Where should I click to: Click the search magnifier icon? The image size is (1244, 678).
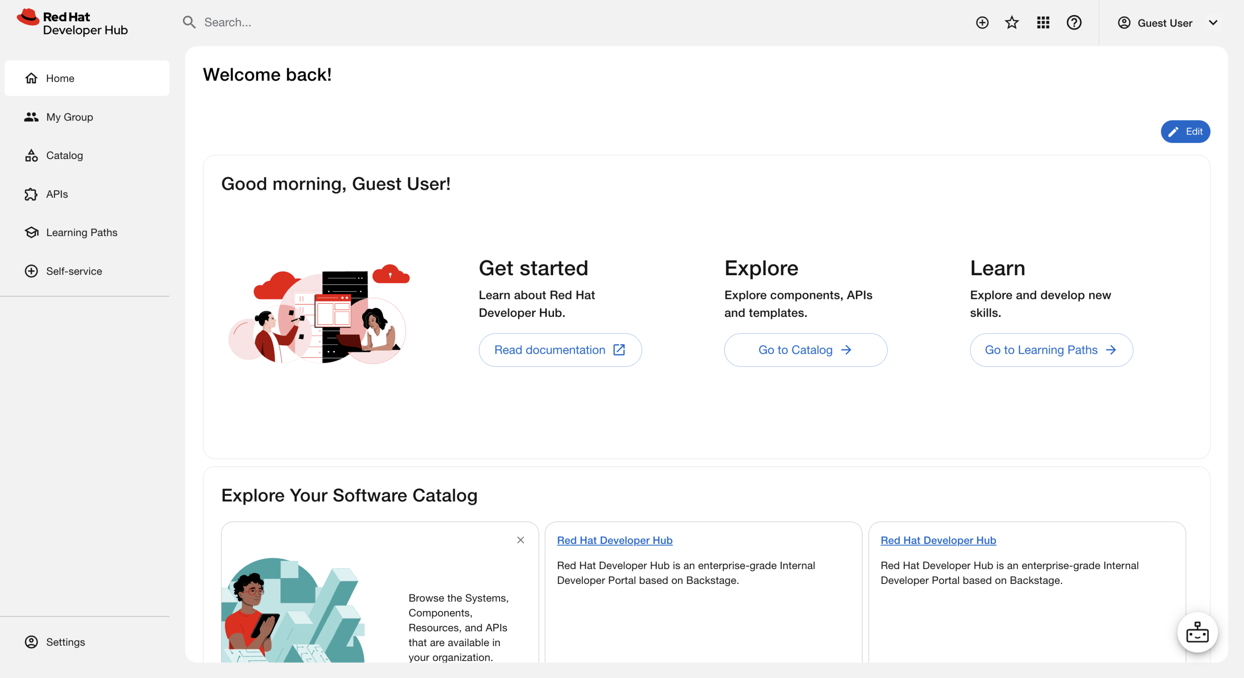tap(189, 22)
